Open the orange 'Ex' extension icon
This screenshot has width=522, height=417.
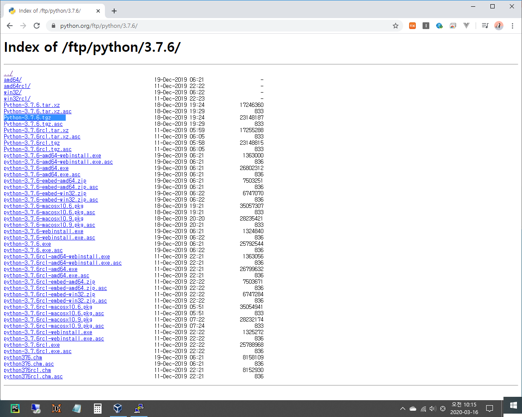click(412, 26)
